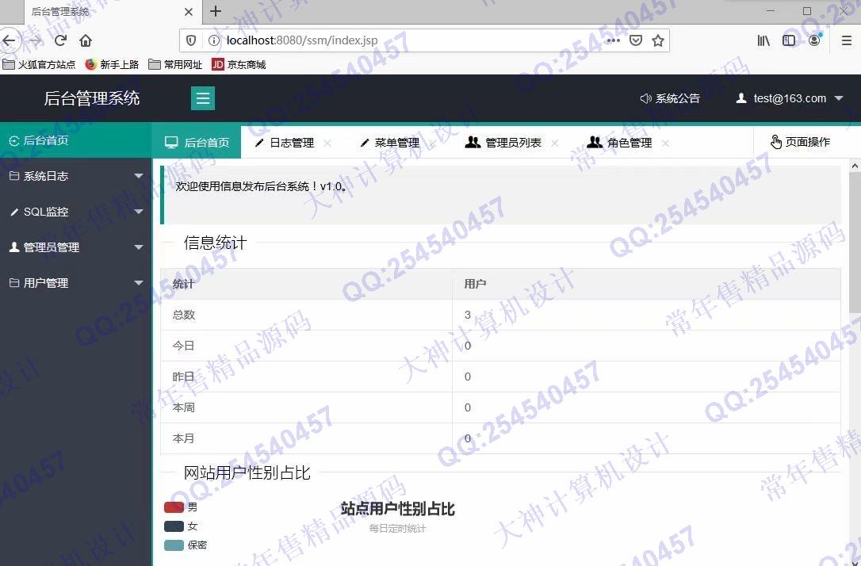Open the 页面操作 menu

pos(800,142)
